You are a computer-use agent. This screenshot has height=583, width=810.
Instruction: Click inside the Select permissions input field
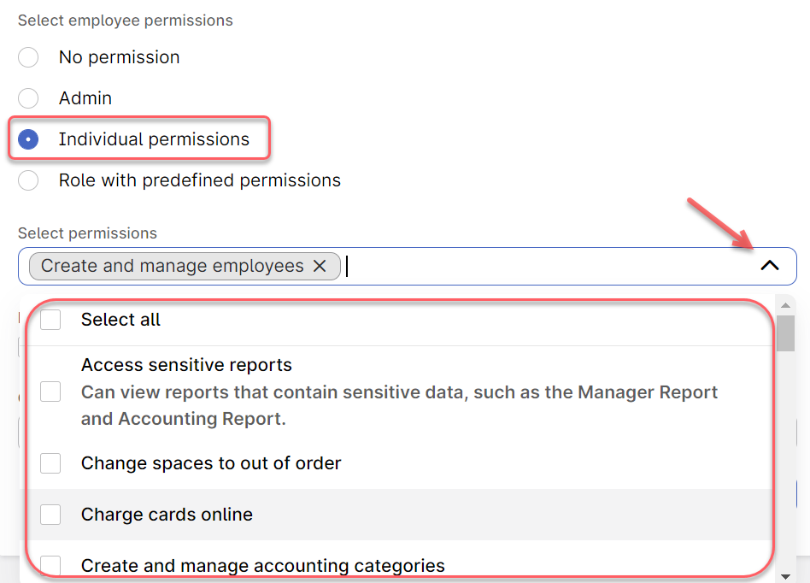coord(548,266)
